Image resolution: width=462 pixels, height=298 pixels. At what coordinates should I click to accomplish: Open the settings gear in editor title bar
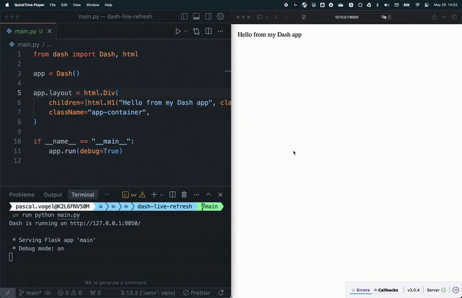[x=221, y=16]
